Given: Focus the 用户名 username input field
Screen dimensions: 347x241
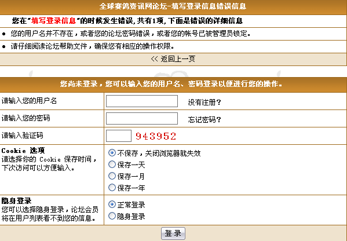Looking at the screenshot, I should coord(142,101).
